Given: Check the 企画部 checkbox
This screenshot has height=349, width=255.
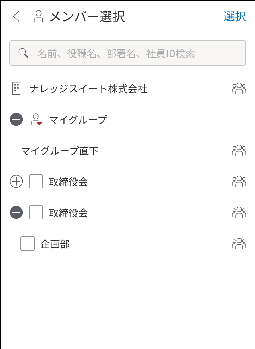Looking at the screenshot, I should (28, 243).
